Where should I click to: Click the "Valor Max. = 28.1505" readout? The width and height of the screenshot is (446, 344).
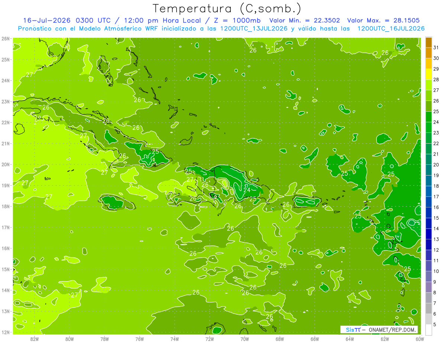coord(383,20)
